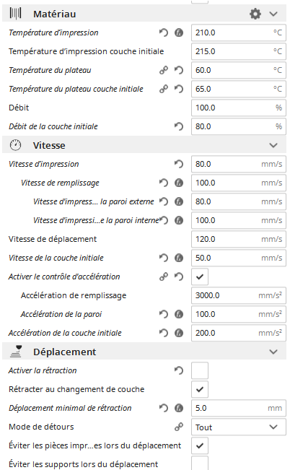Reset Température d'impression to default value
Image resolution: width=290 pixels, height=470 pixels.
pyautogui.click(x=164, y=32)
